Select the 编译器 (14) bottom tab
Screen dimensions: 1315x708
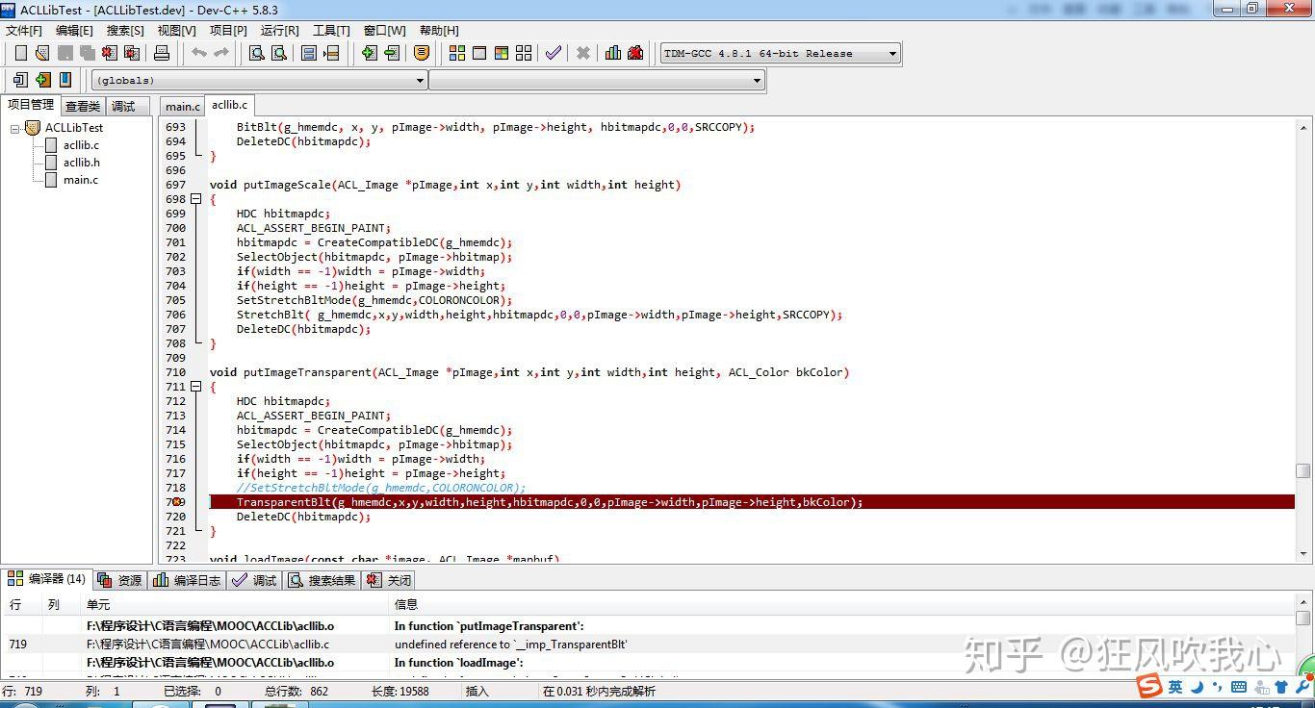click(x=46, y=579)
